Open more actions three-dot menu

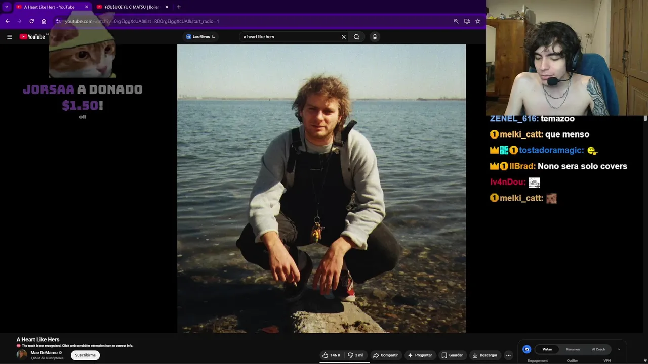pos(508,355)
